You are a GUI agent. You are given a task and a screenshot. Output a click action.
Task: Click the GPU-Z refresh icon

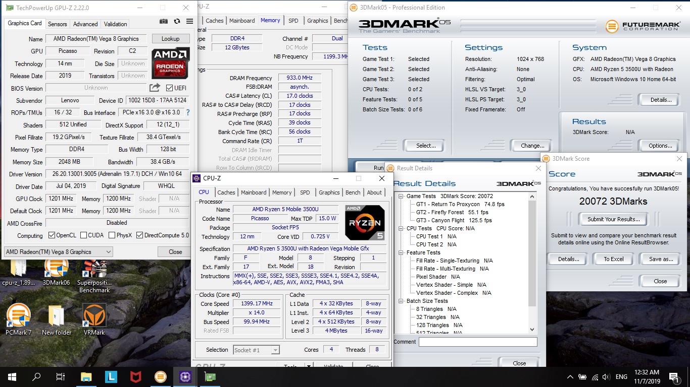[177, 21]
